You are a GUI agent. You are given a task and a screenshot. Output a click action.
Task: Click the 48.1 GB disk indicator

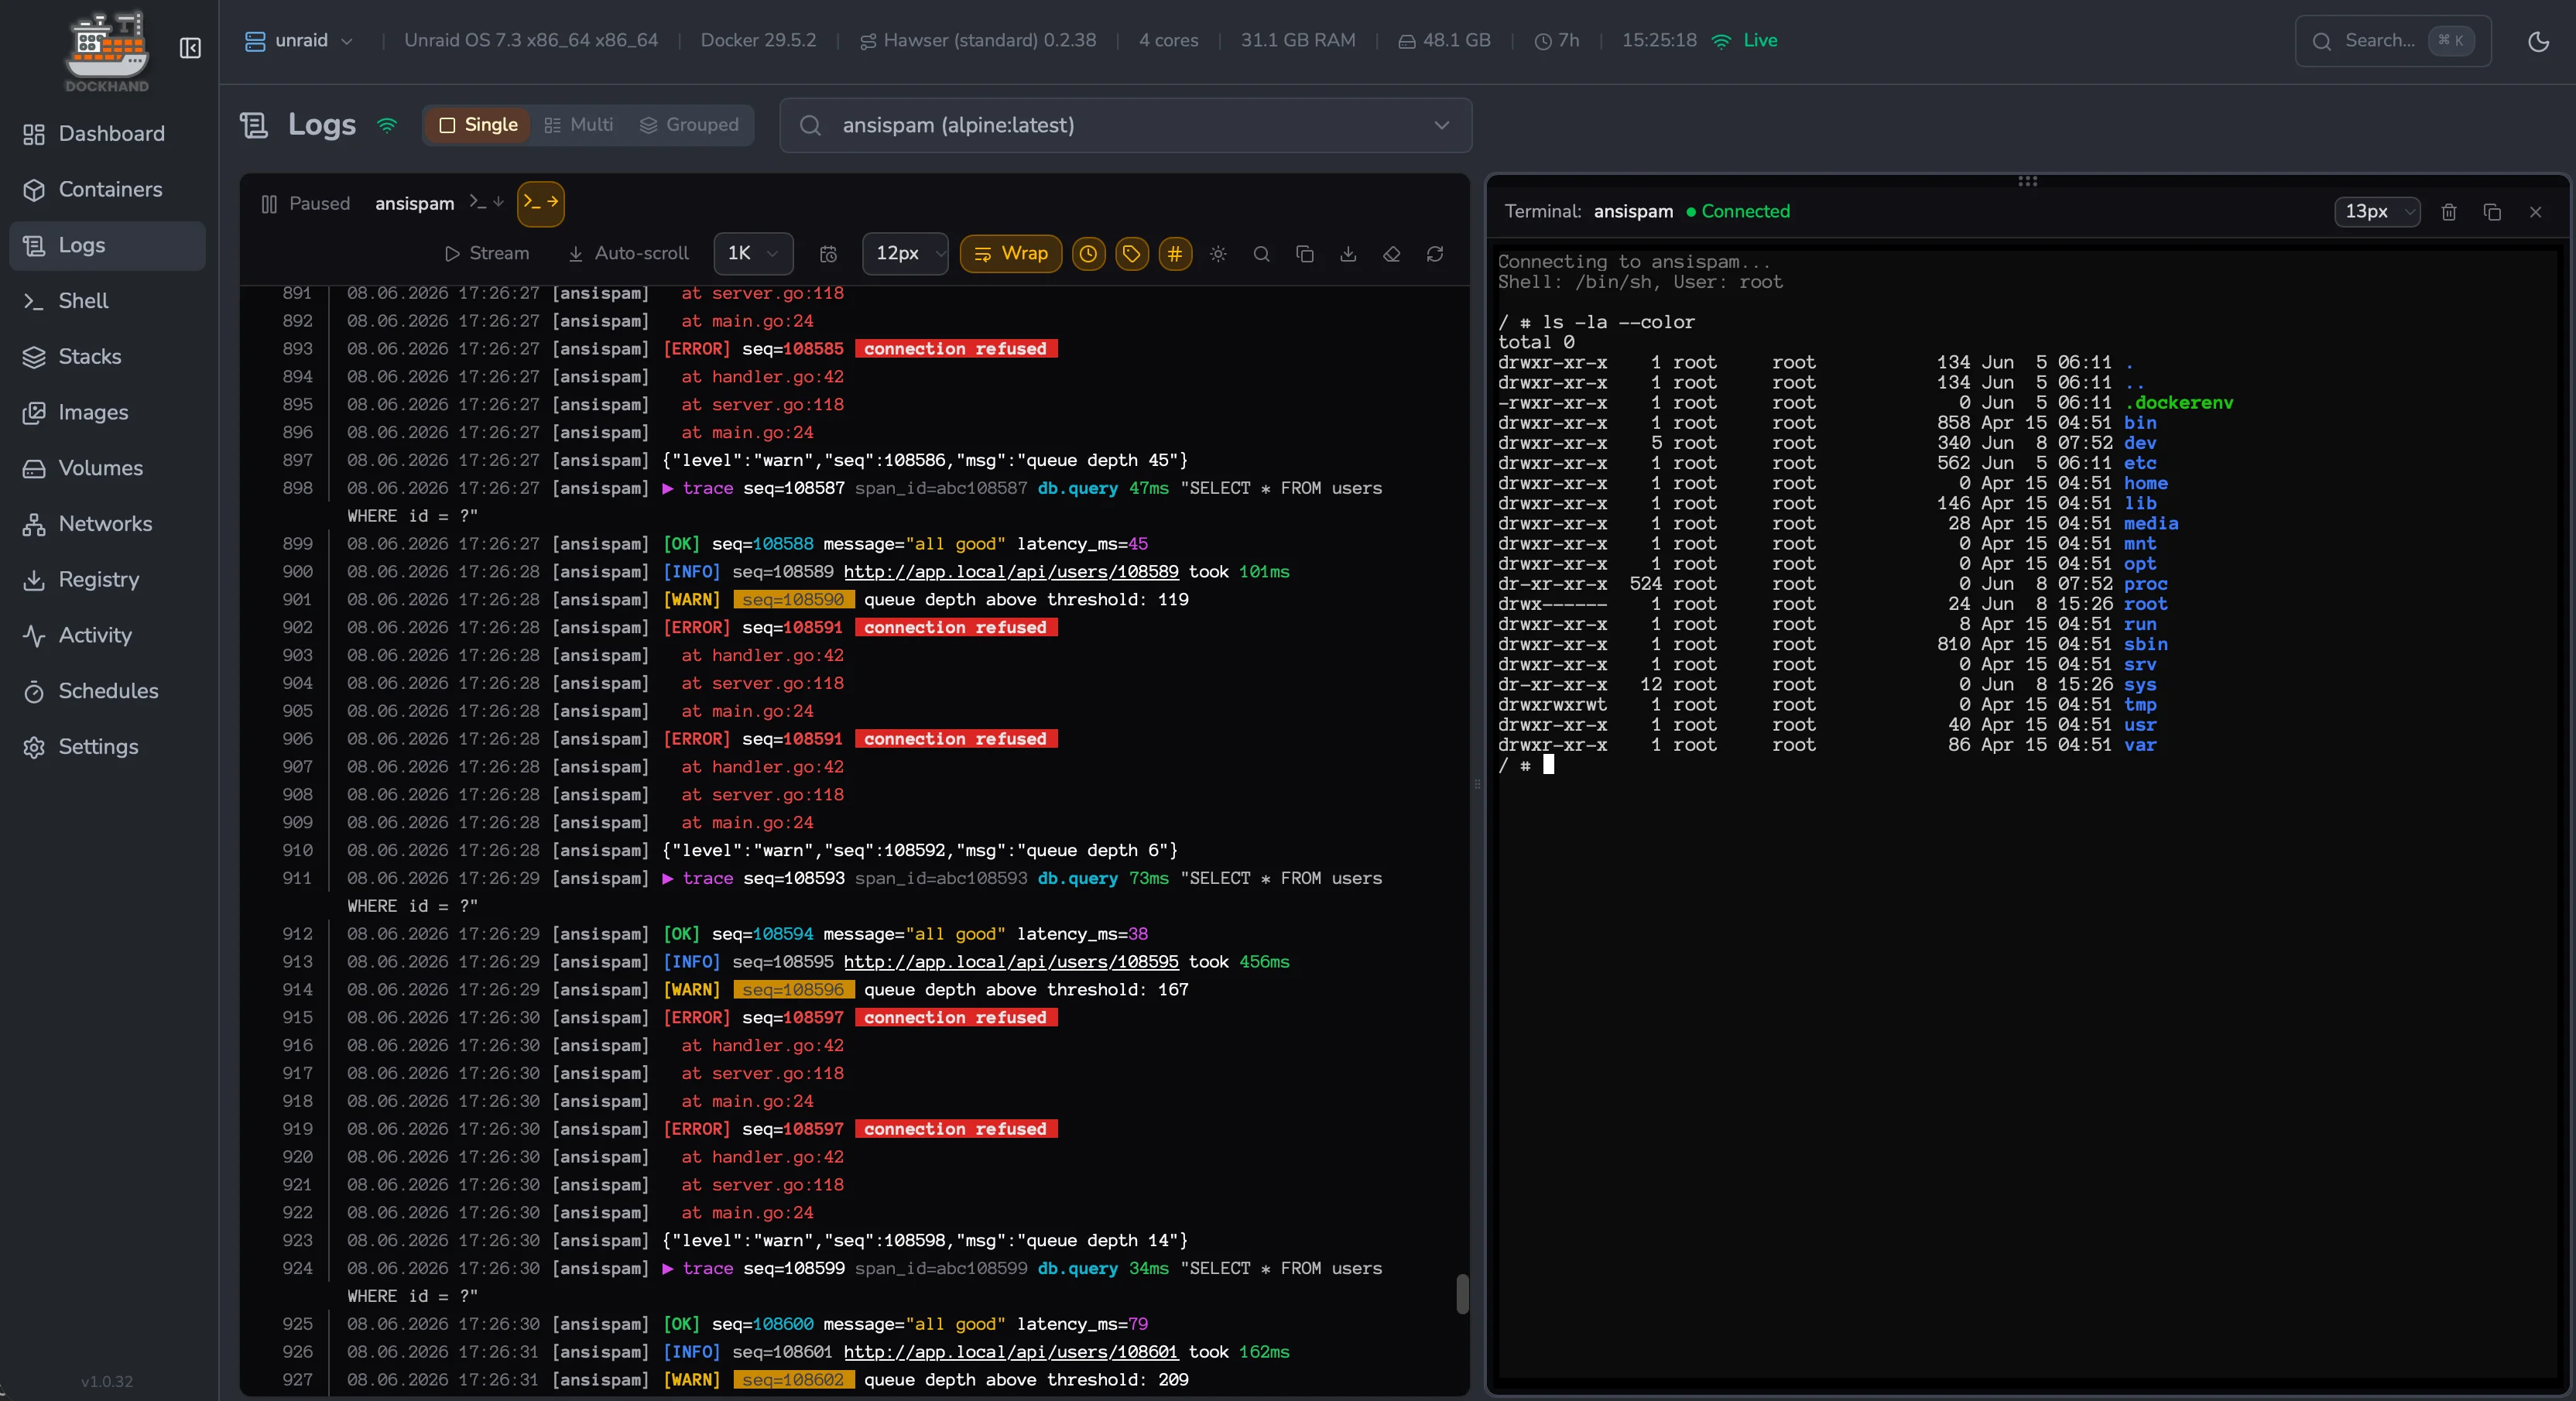pos(1444,41)
